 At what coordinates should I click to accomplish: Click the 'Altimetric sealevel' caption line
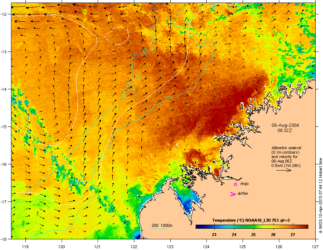[x=286, y=148]
